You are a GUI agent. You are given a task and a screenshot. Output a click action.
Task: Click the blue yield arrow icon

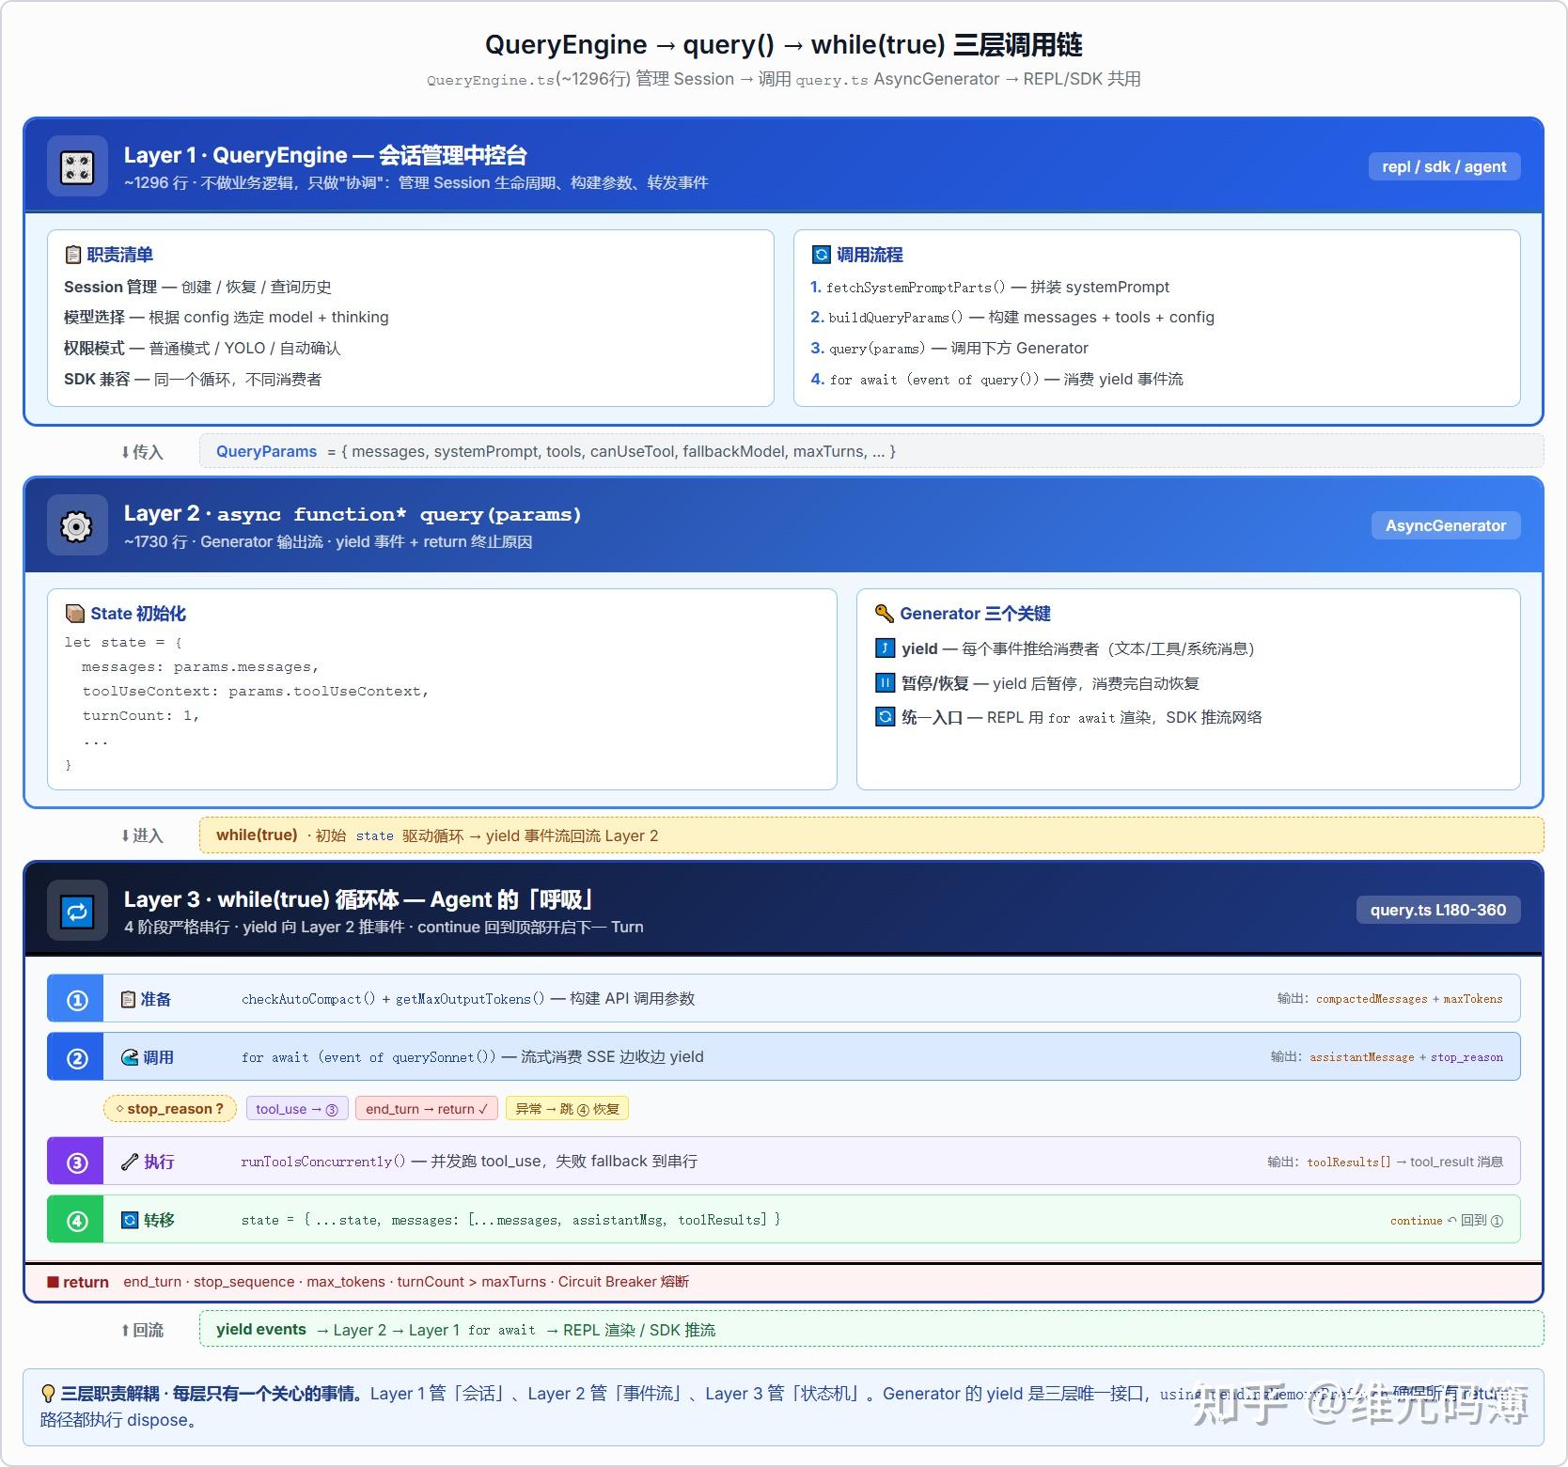[885, 648]
